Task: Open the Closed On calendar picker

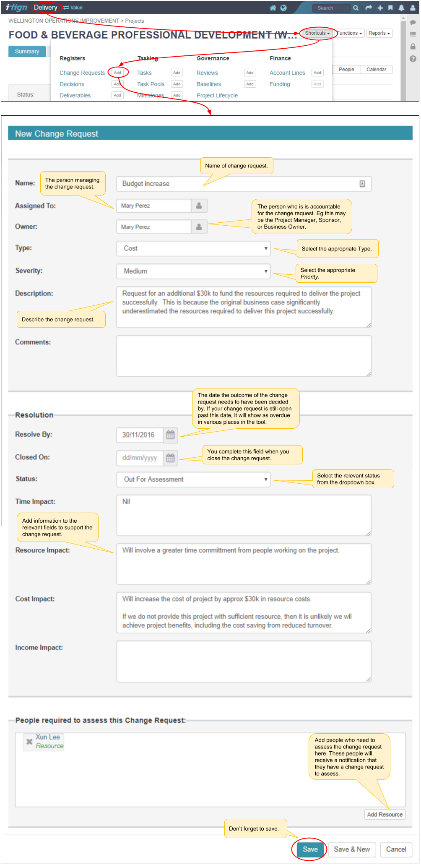Action: 170,458
